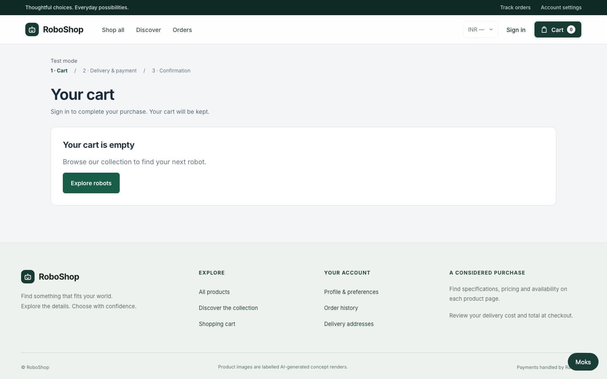Open Profile & preferences link
Screen dimensions: 607x379
[351, 292]
